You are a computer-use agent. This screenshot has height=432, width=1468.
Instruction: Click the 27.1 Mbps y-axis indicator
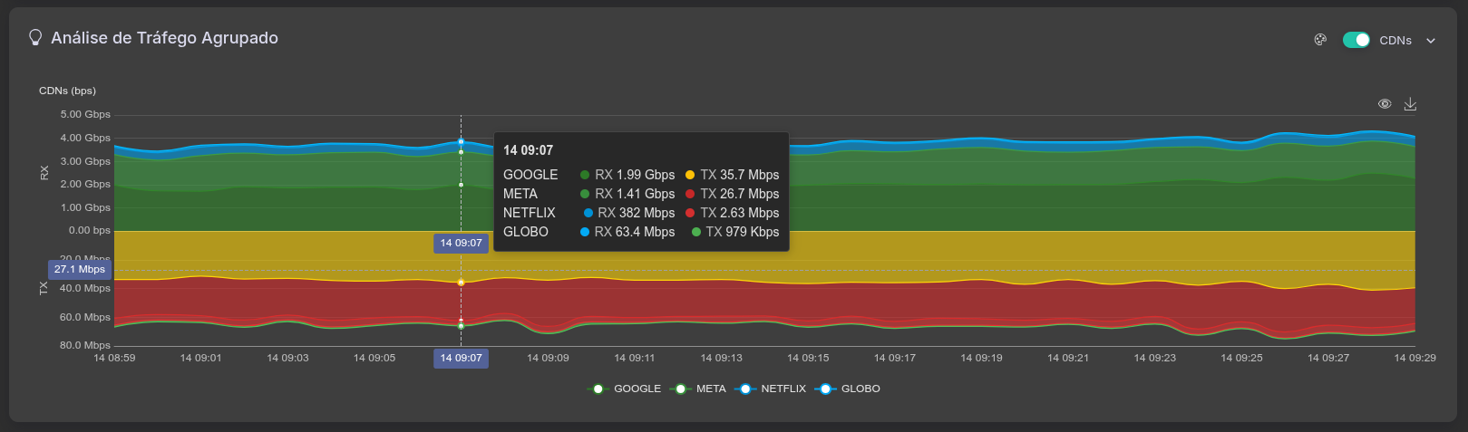(80, 269)
